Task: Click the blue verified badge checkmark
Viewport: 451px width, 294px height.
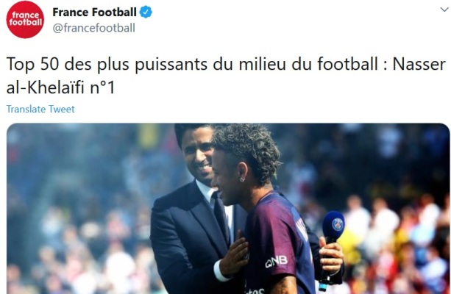Action: click(146, 12)
